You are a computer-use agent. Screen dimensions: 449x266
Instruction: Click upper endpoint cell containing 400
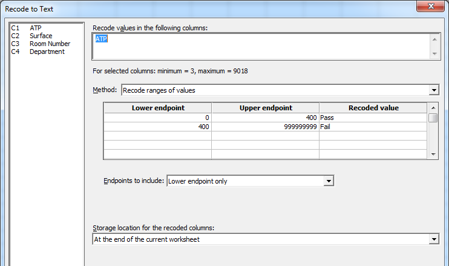tap(265, 118)
